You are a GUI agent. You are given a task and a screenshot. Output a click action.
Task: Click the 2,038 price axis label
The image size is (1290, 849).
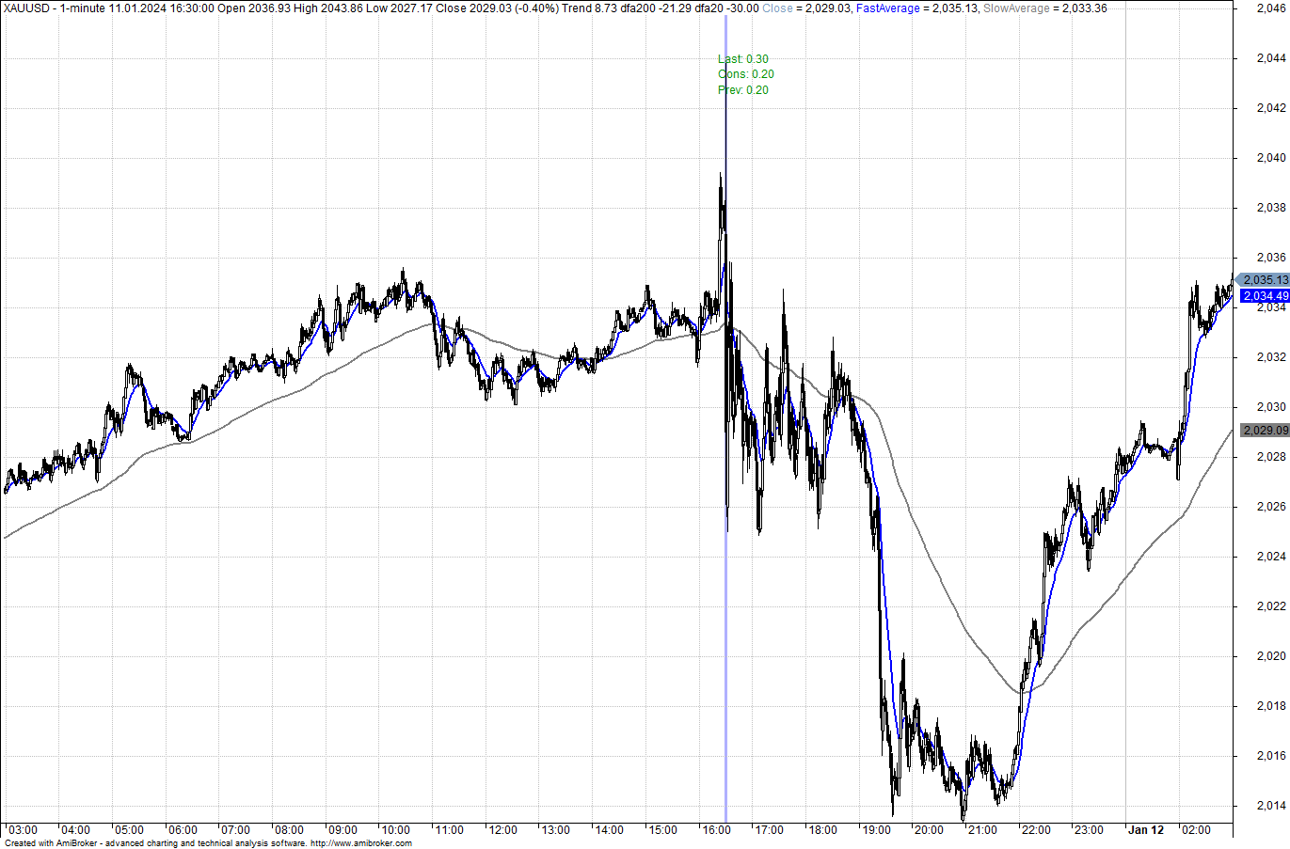1271,208
